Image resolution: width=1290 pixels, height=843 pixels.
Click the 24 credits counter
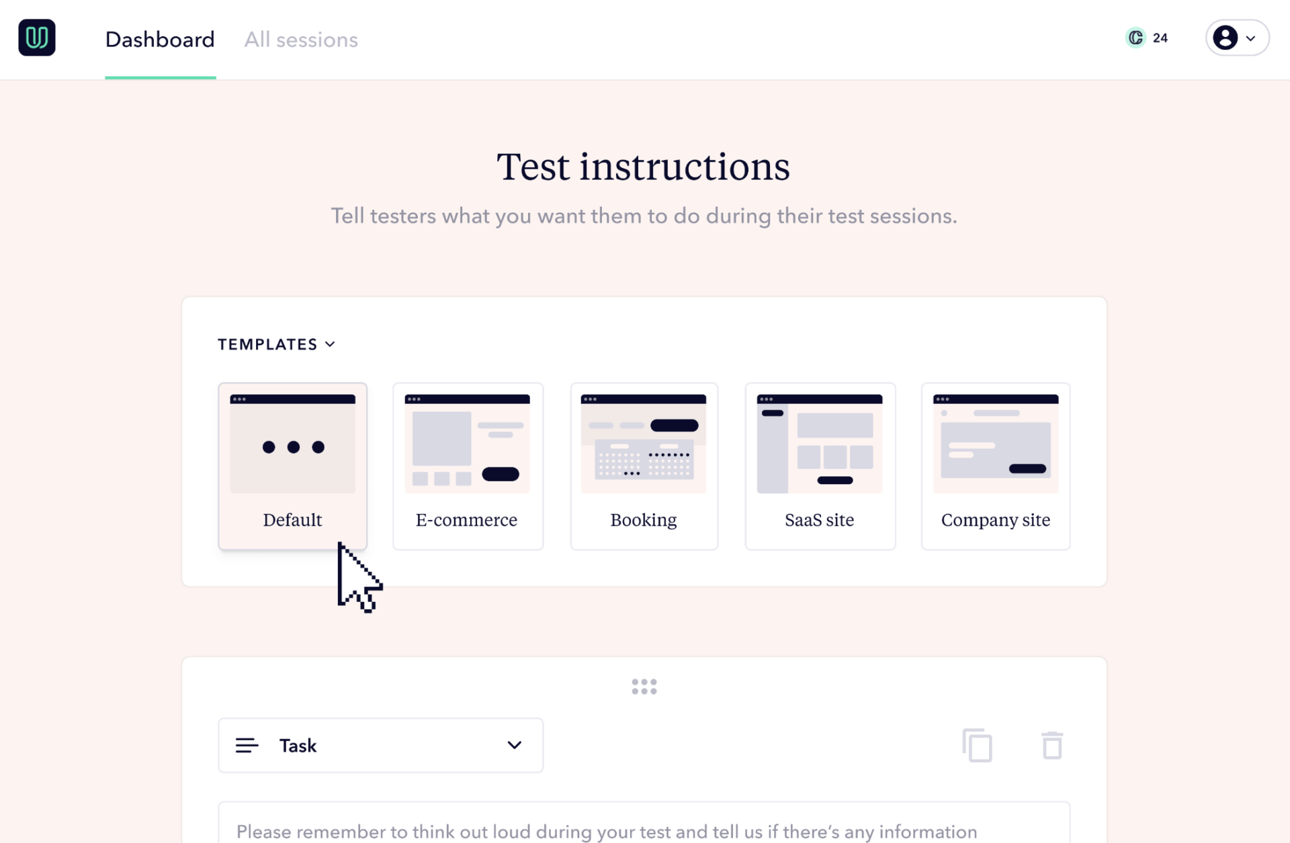pos(1160,38)
